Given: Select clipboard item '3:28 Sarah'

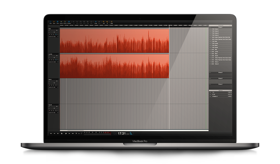Looking at the screenshot, I should (220, 56).
